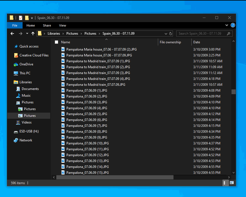Open the customize quick access toolbar arrow
This screenshot has height=197, width=246.
point(32,18)
